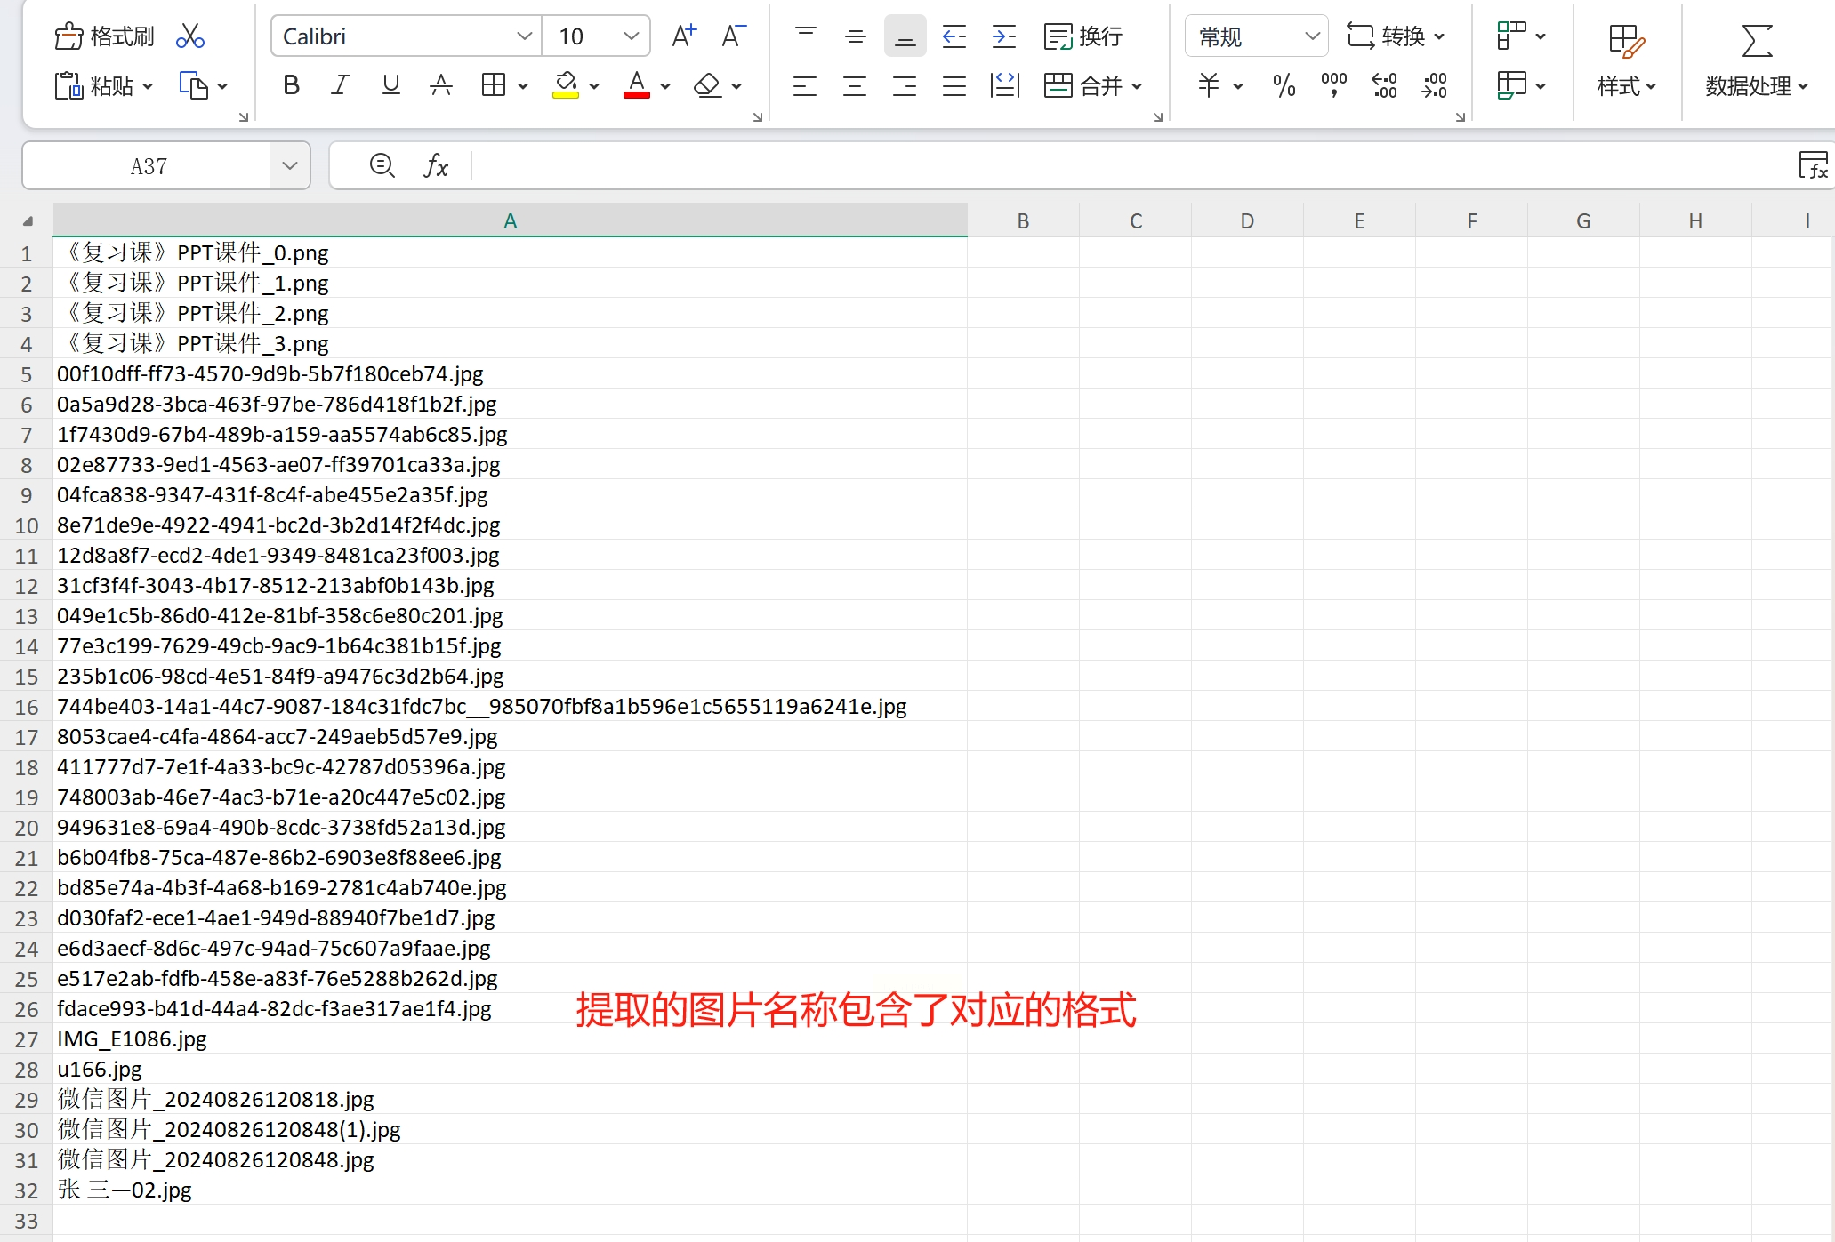Toggle bold formatting

point(291,85)
